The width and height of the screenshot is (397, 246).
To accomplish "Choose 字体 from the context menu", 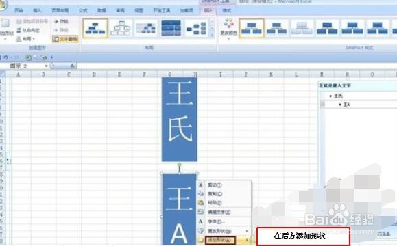I will (x=224, y=221).
